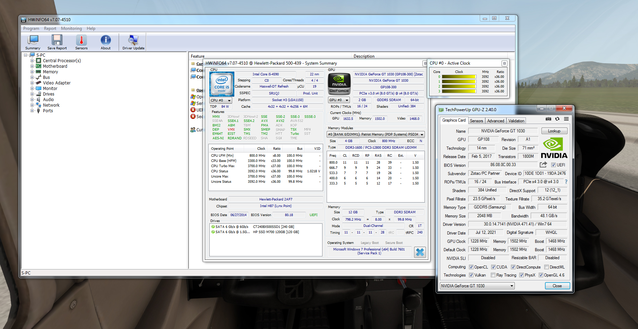Image resolution: width=638 pixels, height=329 pixels.
Task: Click the Hewlett-Packard 2AF7 motherboard link
Action: click(276, 199)
